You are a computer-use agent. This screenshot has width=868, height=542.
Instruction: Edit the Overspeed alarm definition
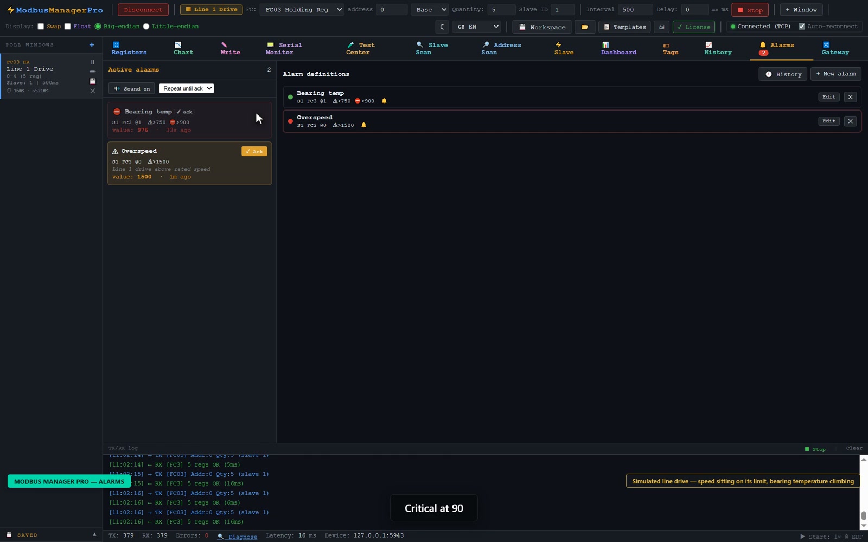[x=828, y=121]
